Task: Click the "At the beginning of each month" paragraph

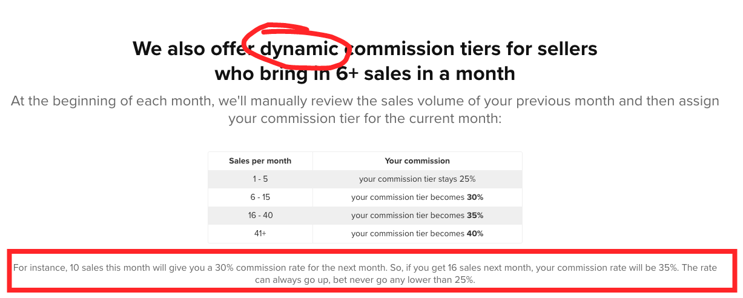Action: click(365, 109)
